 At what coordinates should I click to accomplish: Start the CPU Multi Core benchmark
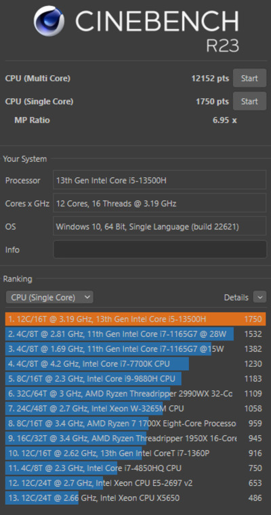(249, 79)
